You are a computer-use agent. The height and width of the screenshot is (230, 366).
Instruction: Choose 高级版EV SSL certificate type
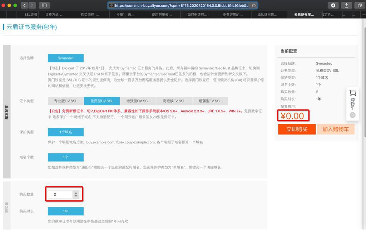[174, 101]
